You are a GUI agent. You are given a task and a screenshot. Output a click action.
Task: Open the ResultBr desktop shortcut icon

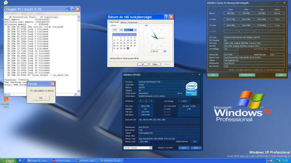[6, 99]
